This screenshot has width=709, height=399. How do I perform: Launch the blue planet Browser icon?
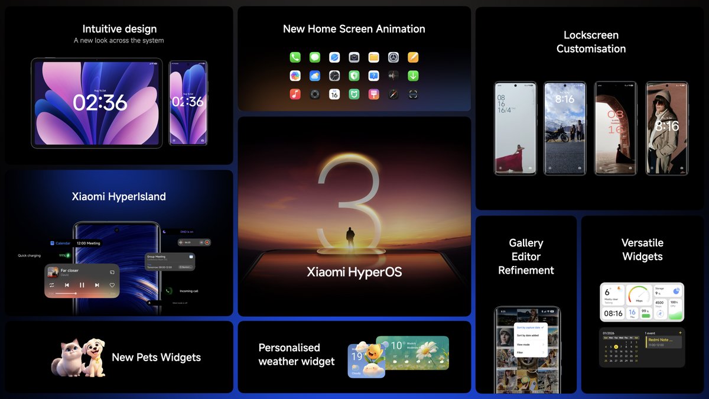click(334, 57)
